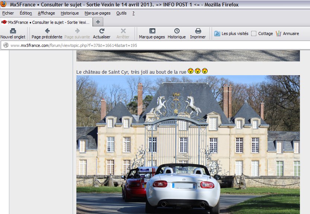Open Marque-pages bookmarks star button
This screenshot has height=214, width=310.
152,33
